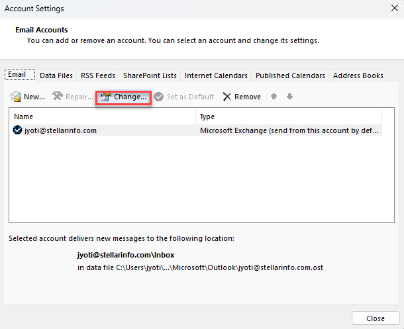Click default checkmark icon beside jyoti@stellarinfo.com
Viewport: 404px width, 329px height.
click(x=17, y=130)
